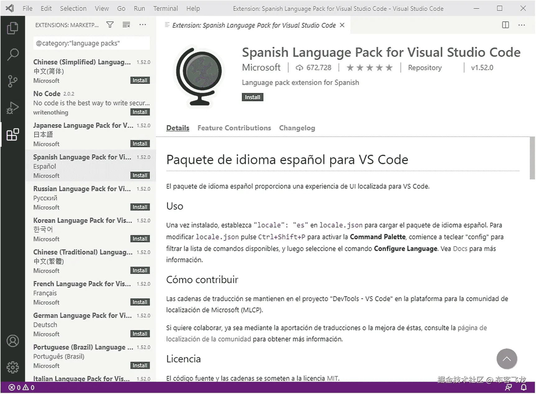
Task: Open the Accounts icon near the bottom
Action: pos(13,341)
